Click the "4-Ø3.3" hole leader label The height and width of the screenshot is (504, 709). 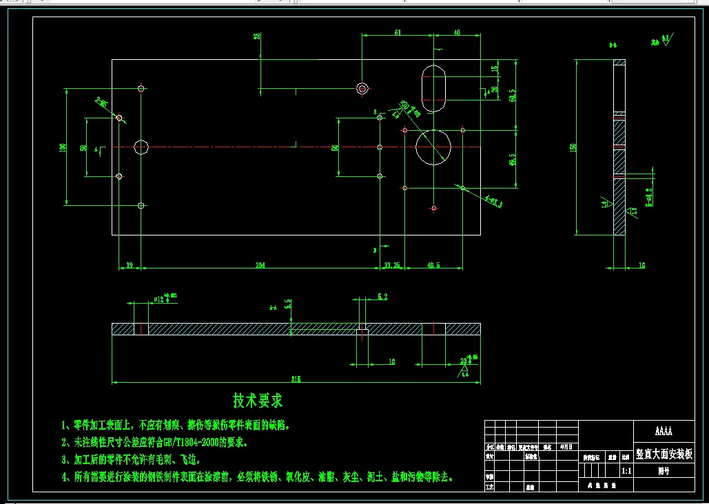coord(493,202)
